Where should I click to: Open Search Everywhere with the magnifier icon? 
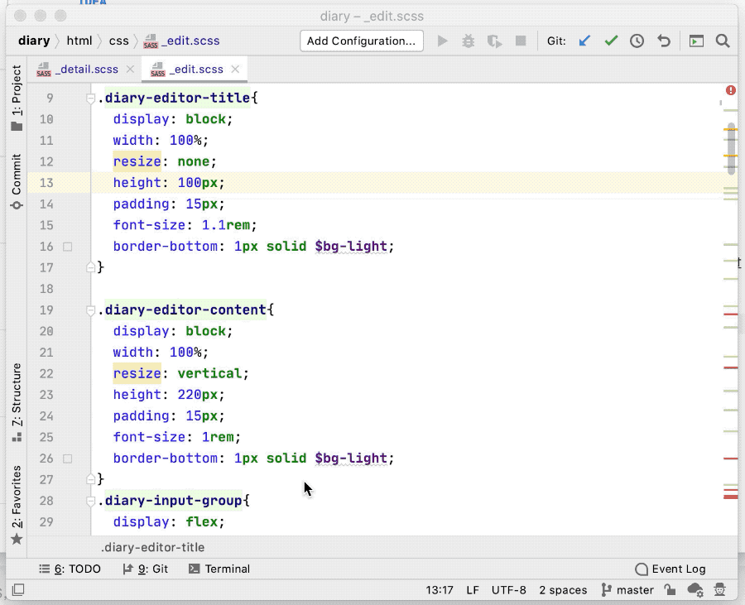pyautogui.click(x=723, y=40)
